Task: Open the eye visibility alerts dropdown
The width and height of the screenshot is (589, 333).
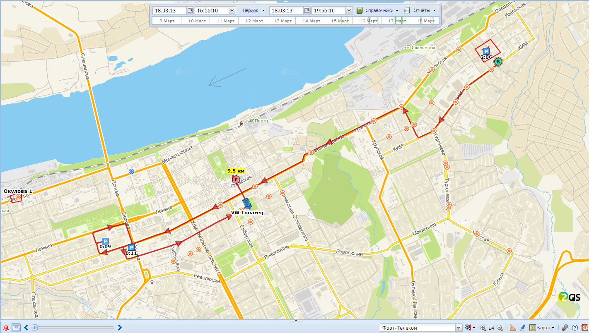Action: coord(470,328)
